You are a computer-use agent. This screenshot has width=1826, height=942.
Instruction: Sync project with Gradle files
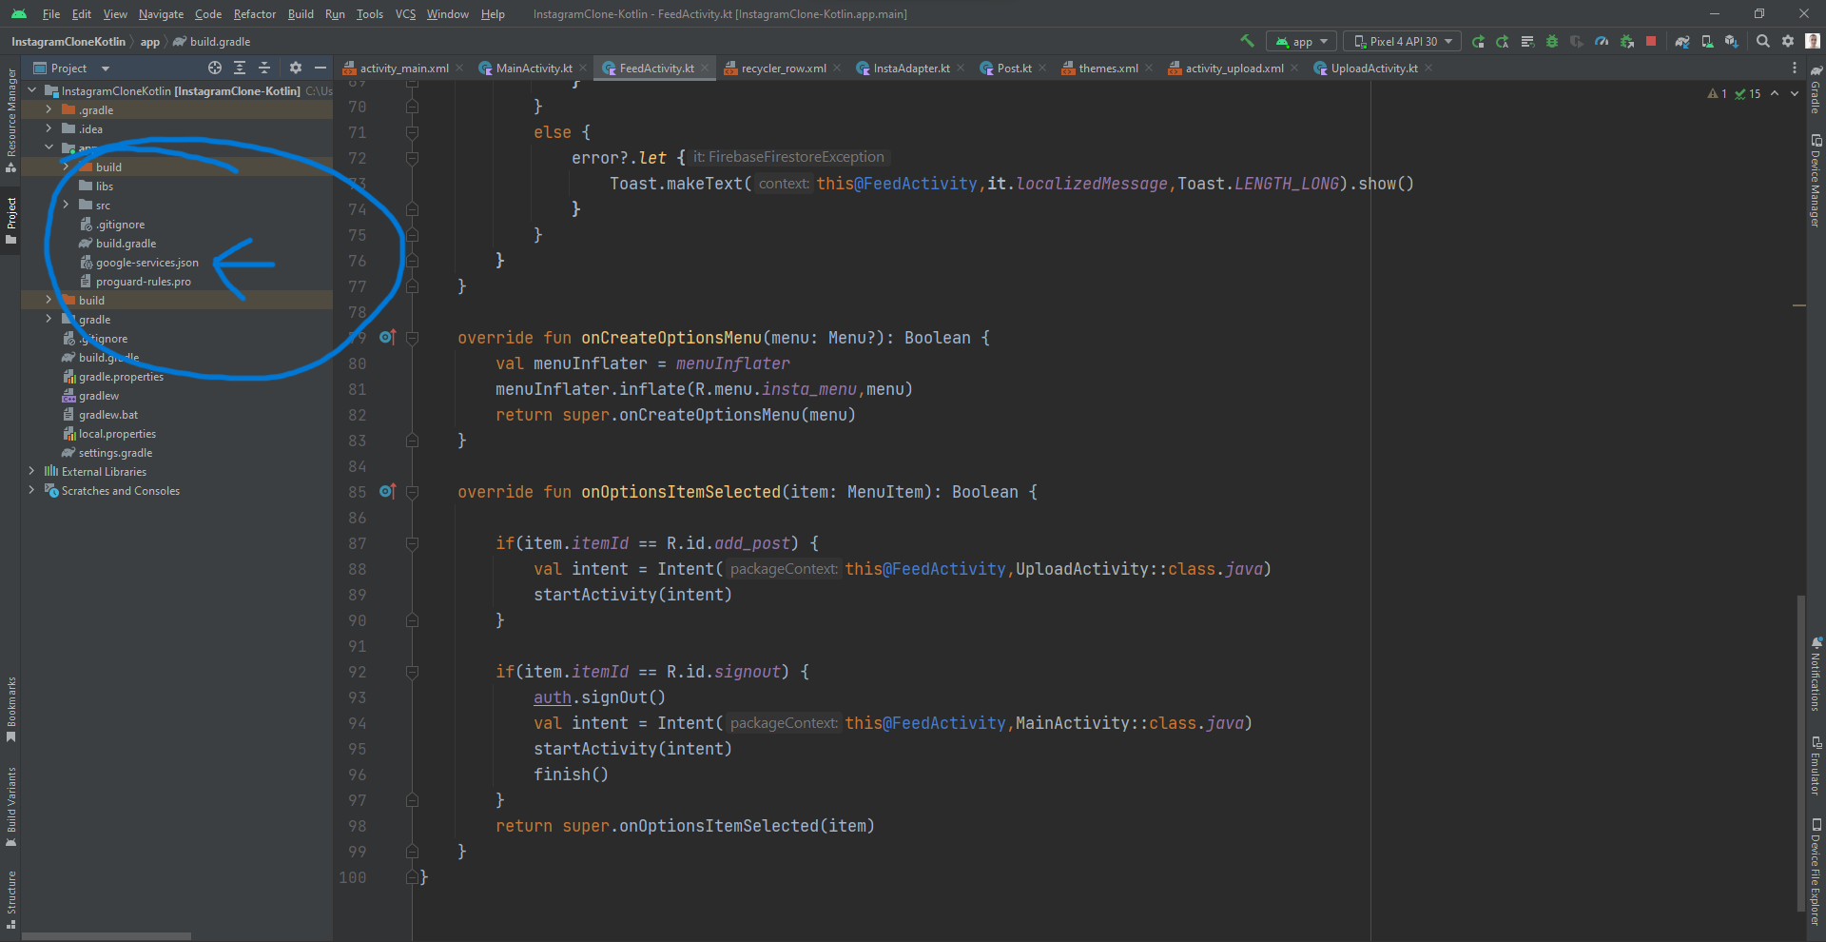[1681, 42]
